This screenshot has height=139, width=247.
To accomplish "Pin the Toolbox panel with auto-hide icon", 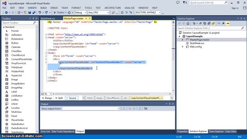I will [33, 19].
